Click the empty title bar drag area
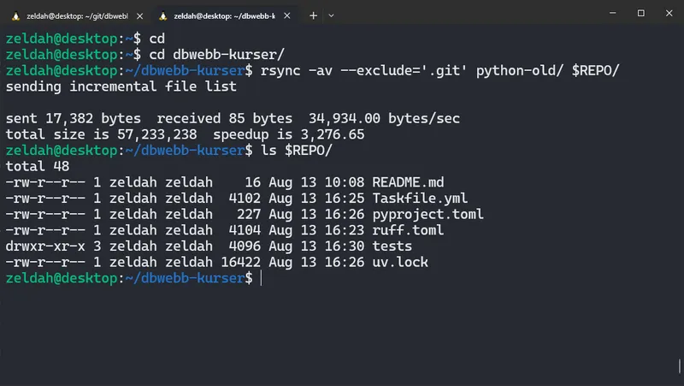The image size is (684, 386). tap(470, 14)
